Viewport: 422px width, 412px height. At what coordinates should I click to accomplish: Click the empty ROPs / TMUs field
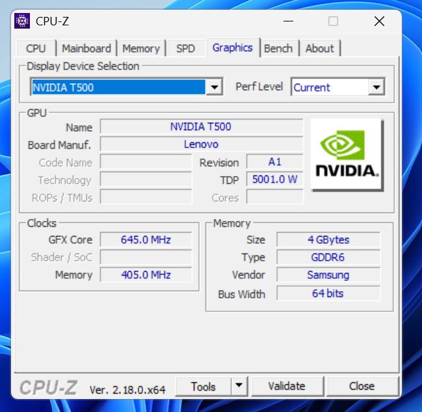(x=146, y=197)
